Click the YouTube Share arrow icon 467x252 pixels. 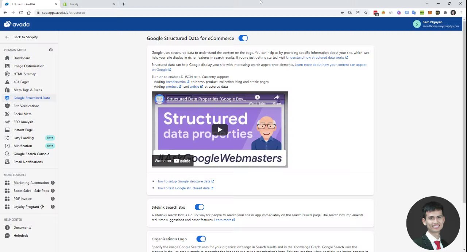tap(277, 97)
